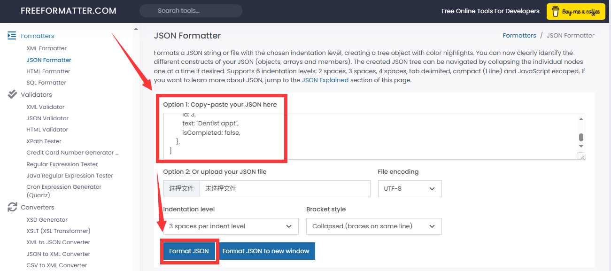Click the textarea resize handle
611x271 pixels.
pyautogui.click(x=582, y=157)
